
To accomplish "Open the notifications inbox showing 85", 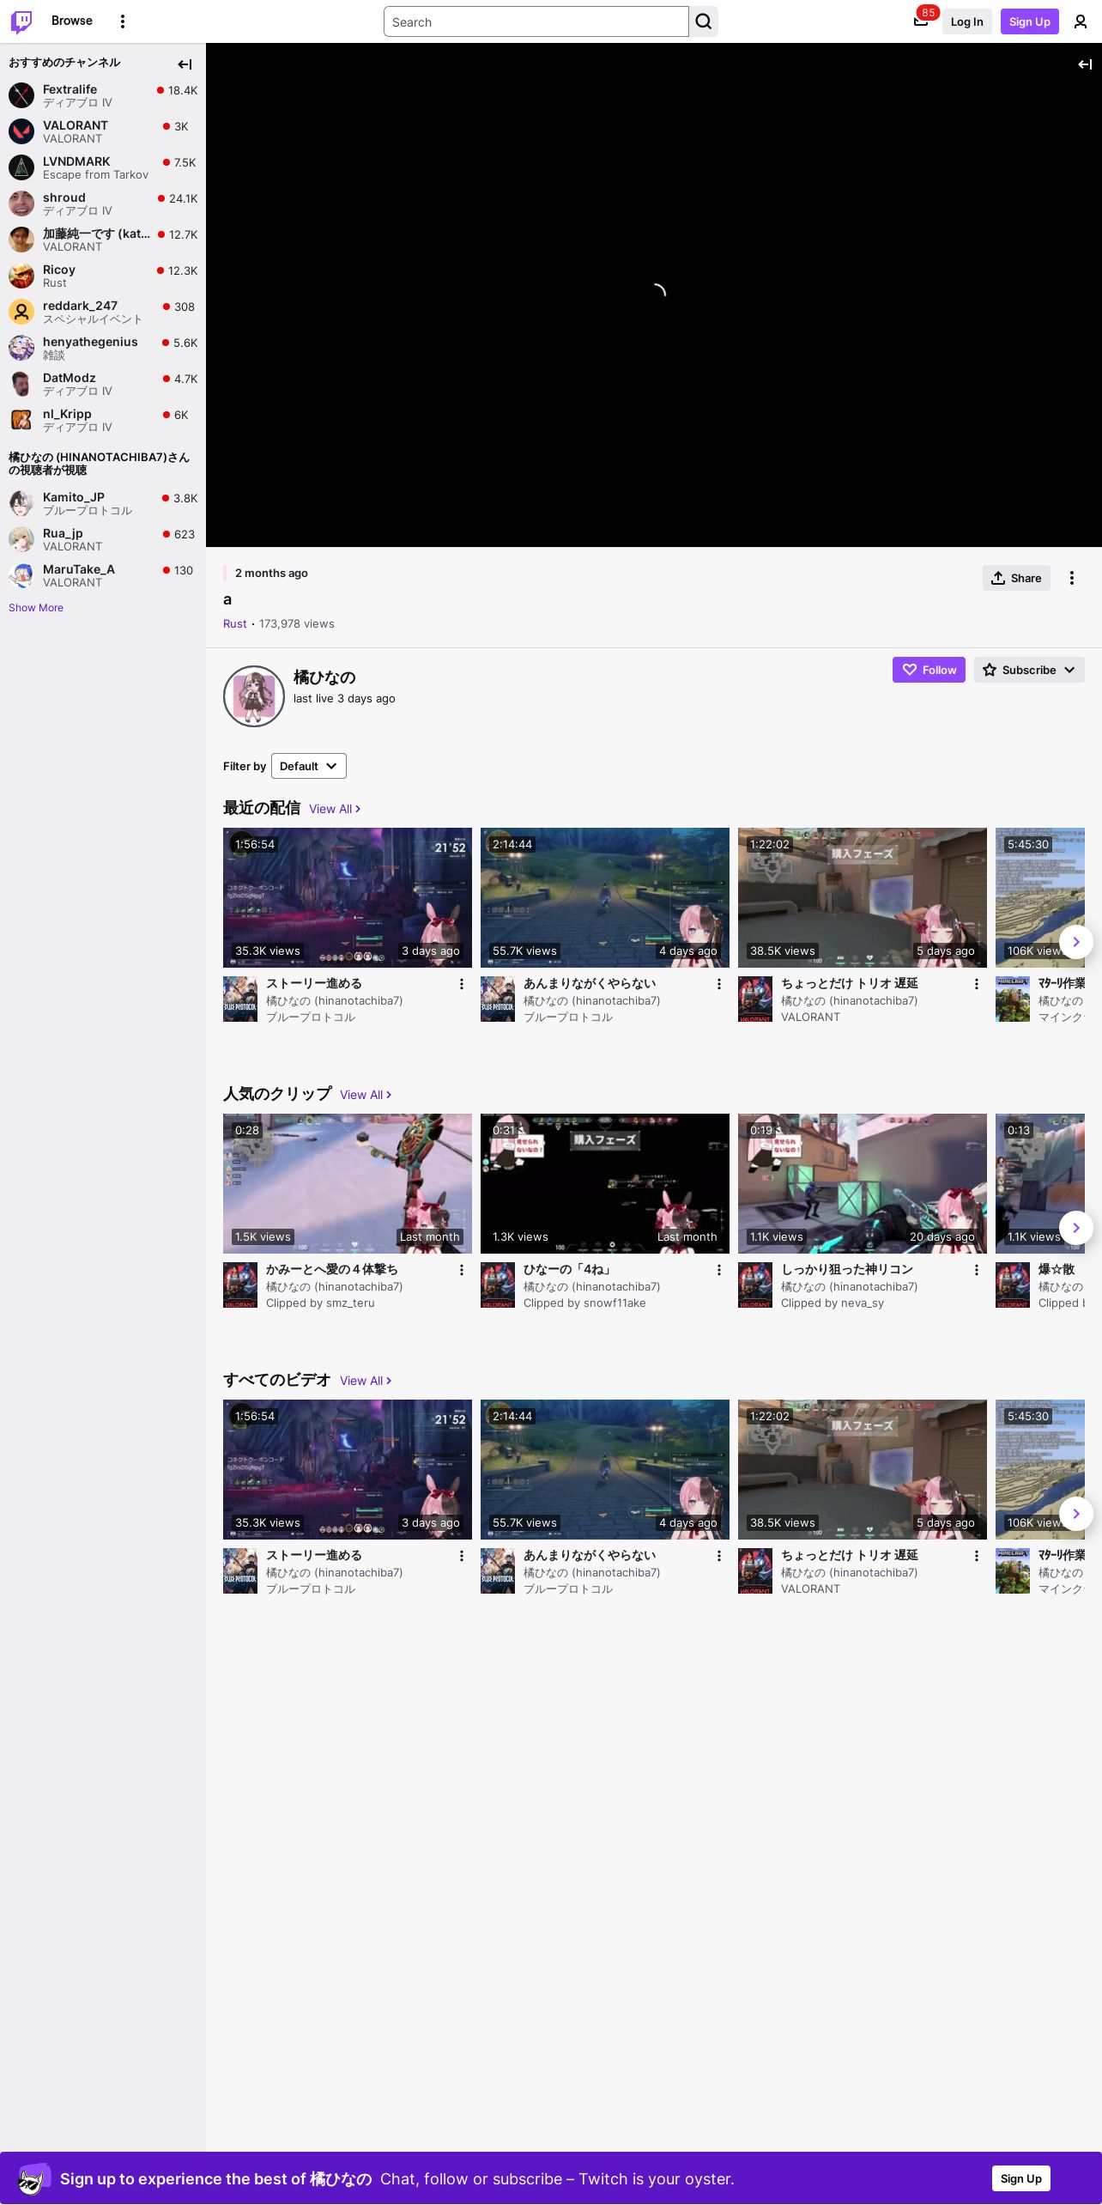I will [x=921, y=21].
